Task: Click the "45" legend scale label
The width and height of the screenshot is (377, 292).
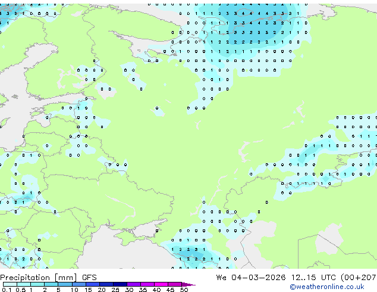Action: (x=170, y=290)
